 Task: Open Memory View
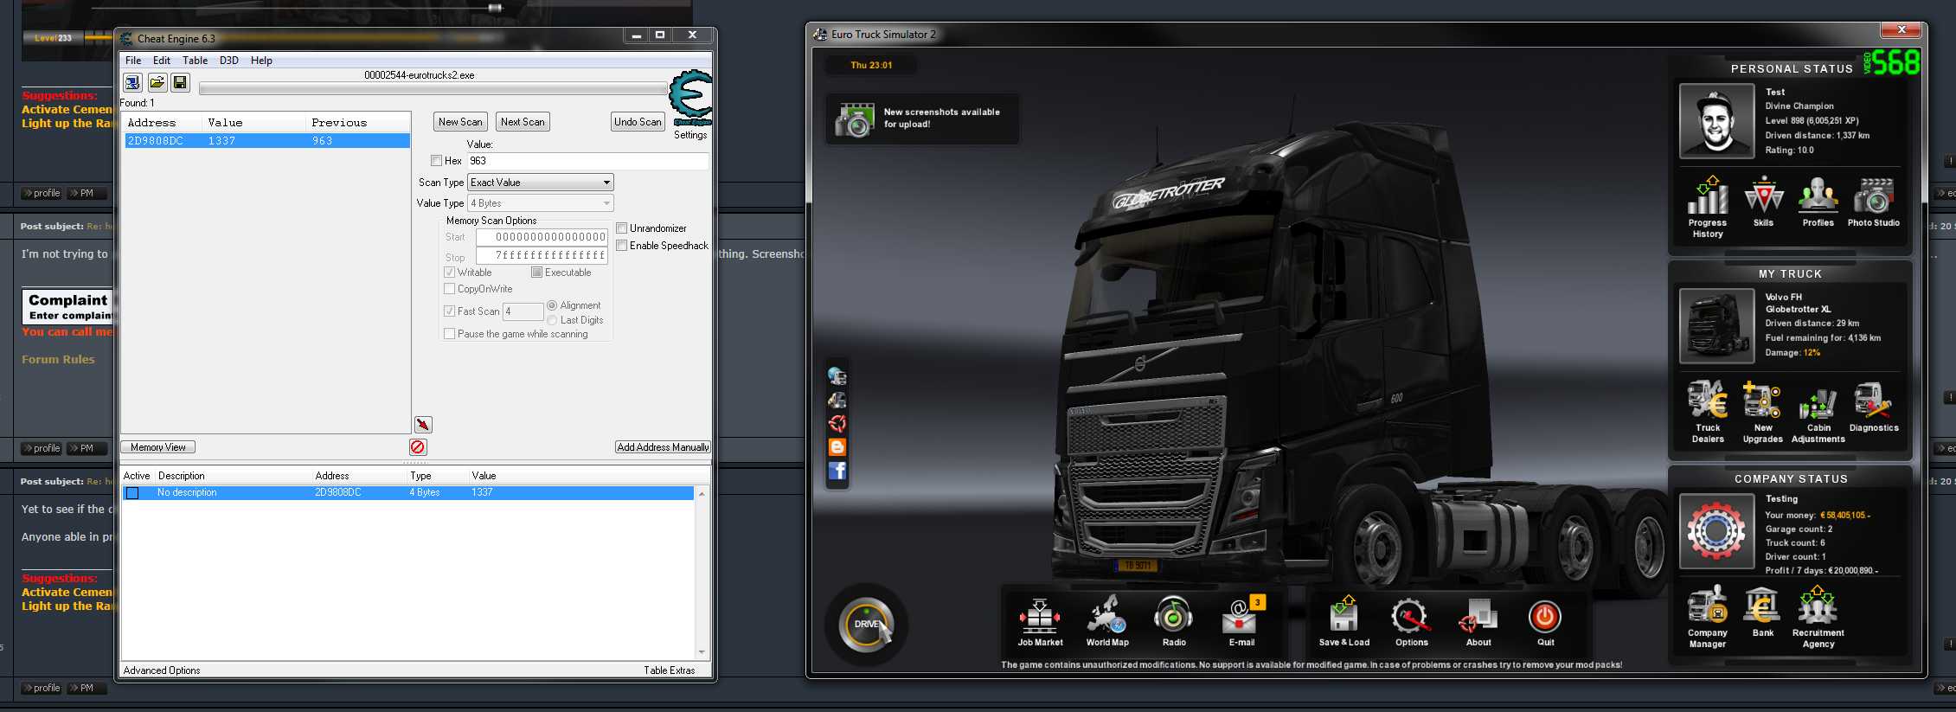pos(158,447)
